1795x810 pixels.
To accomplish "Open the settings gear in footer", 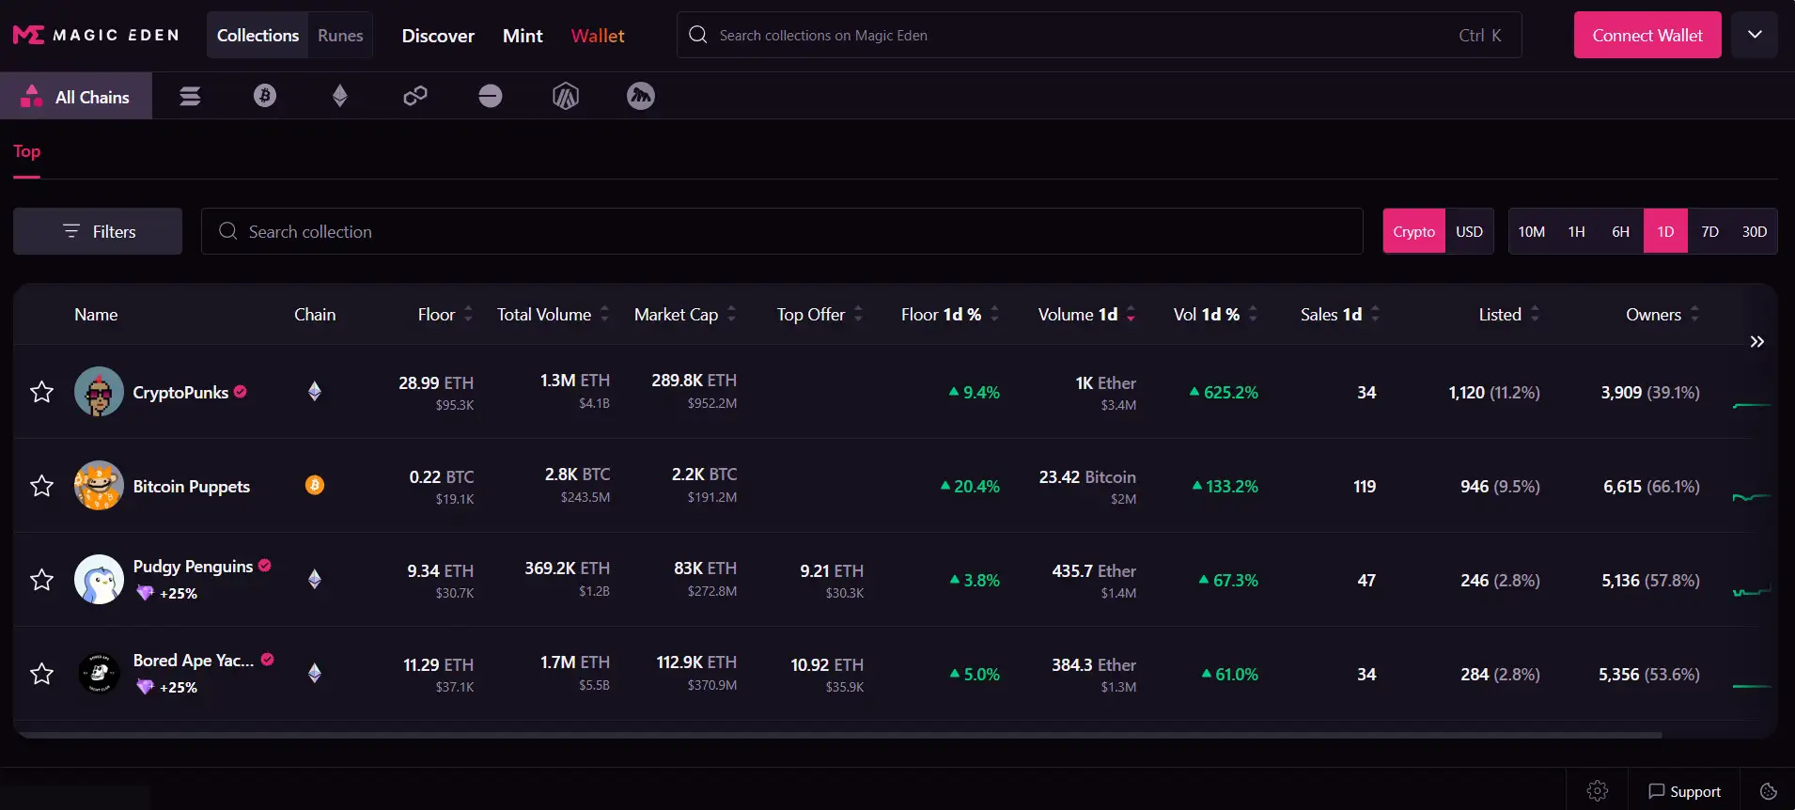I will click(1597, 791).
